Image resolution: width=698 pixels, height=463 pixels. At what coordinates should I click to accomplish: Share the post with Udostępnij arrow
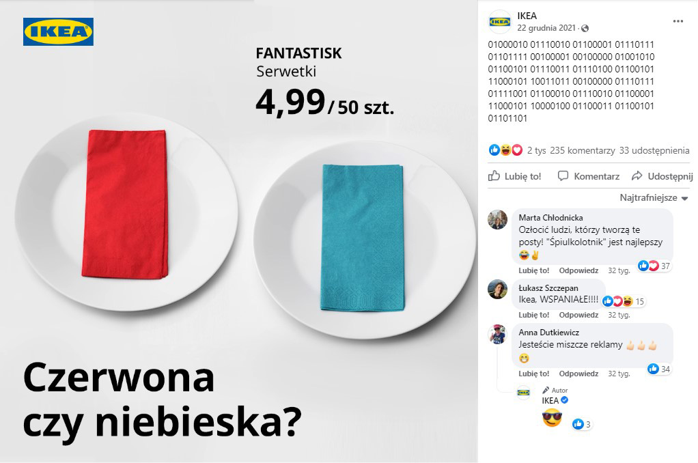[662, 176]
